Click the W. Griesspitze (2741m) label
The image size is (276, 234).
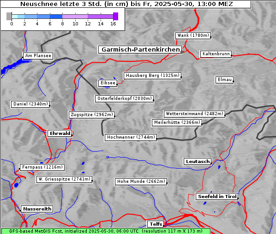click(x=64, y=179)
